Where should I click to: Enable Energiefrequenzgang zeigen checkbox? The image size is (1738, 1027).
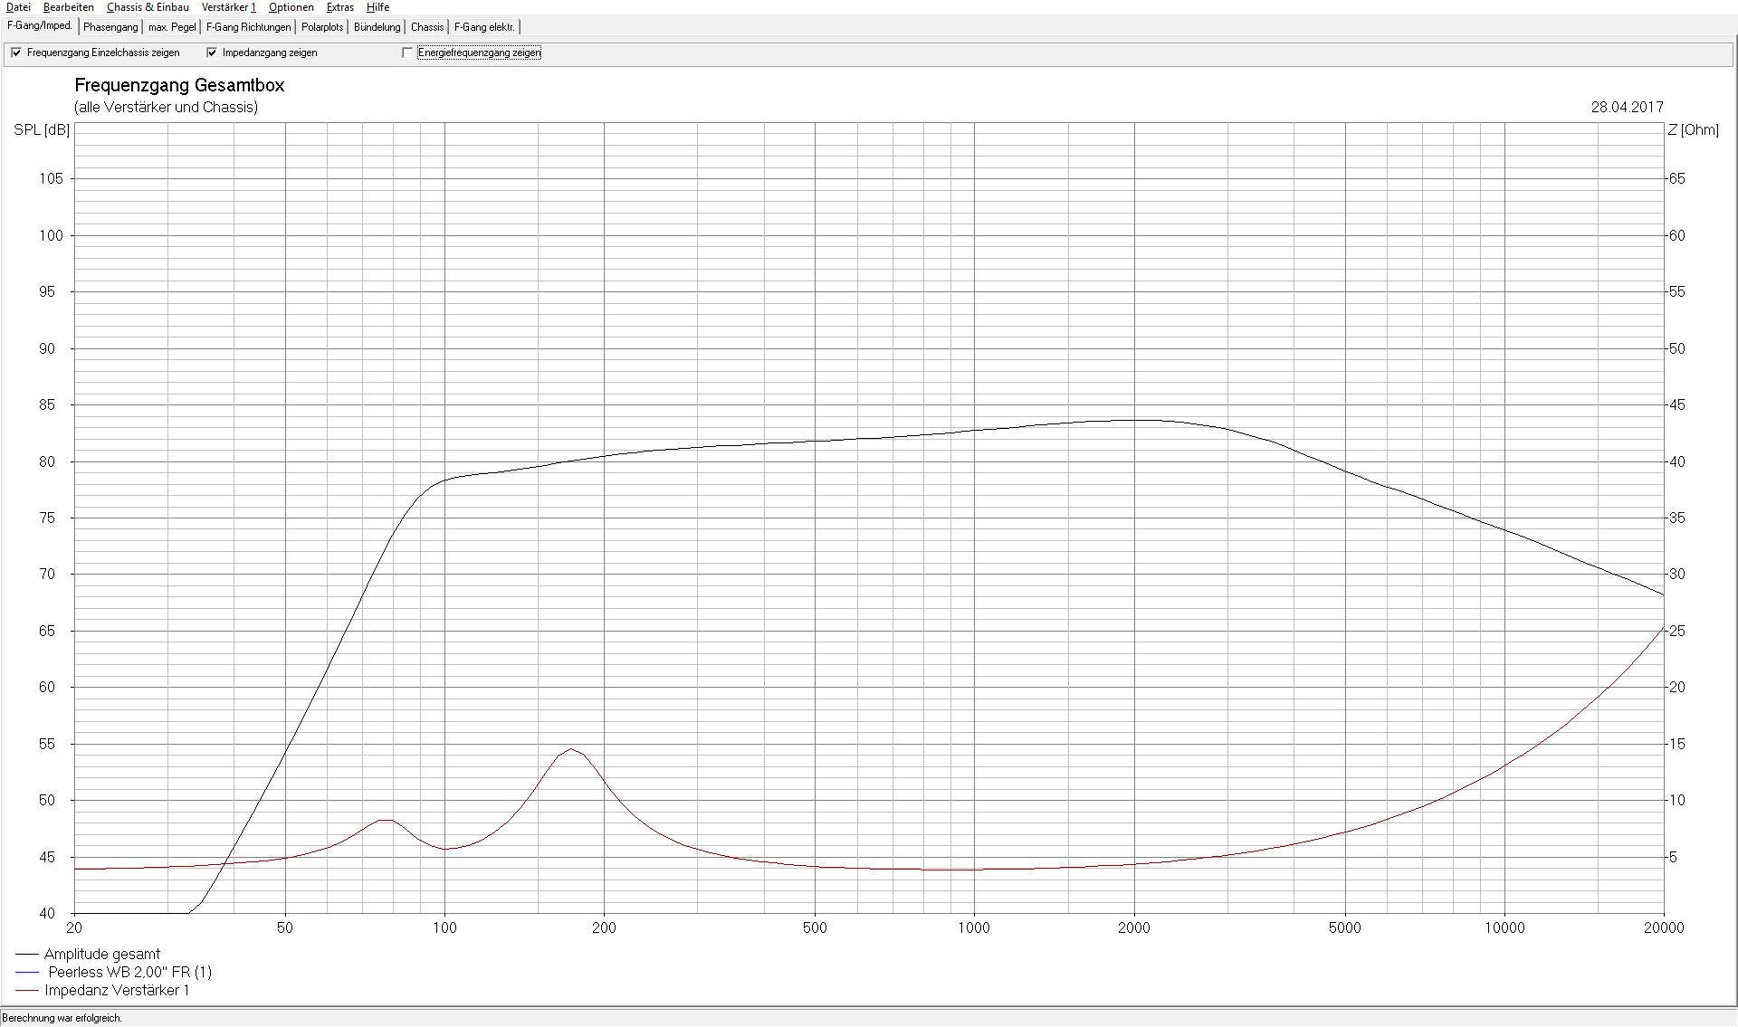pos(407,52)
